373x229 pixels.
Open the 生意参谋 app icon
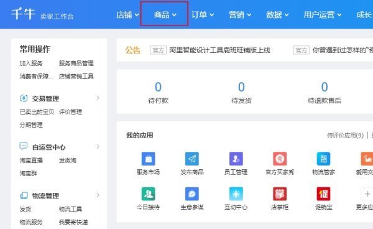tap(192, 194)
